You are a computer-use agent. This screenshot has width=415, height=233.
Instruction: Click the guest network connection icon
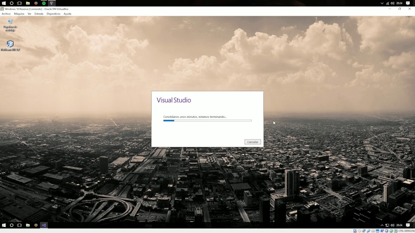[x=387, y=225]
